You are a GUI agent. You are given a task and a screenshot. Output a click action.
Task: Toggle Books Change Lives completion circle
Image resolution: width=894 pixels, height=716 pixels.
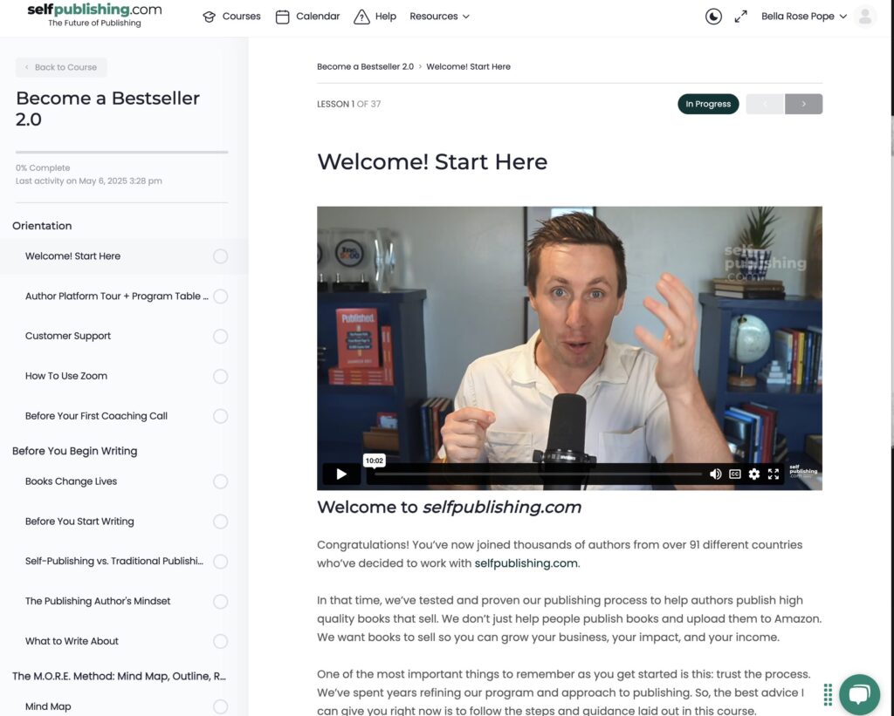click(x=221, y=481)
